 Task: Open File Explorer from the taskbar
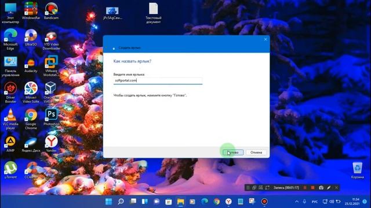coord(181,202)
